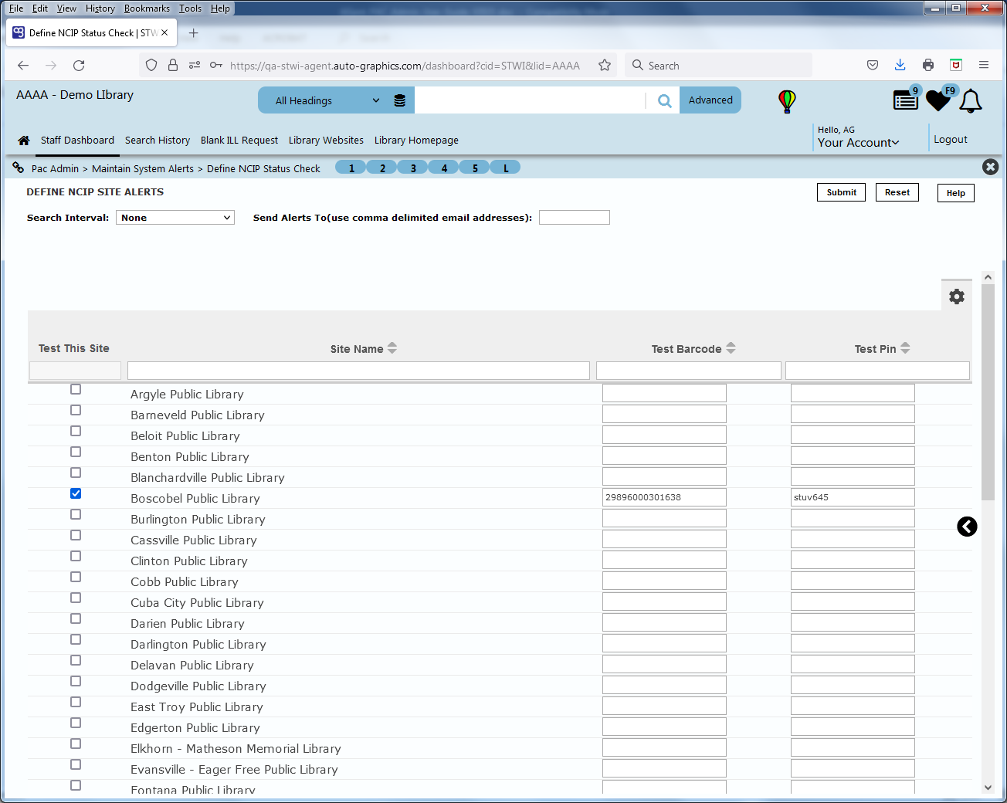Image resolution: width=1007 pixels, height=803 pixels.
Task: Click the Logout link
Action: click(x=951, y=140)
